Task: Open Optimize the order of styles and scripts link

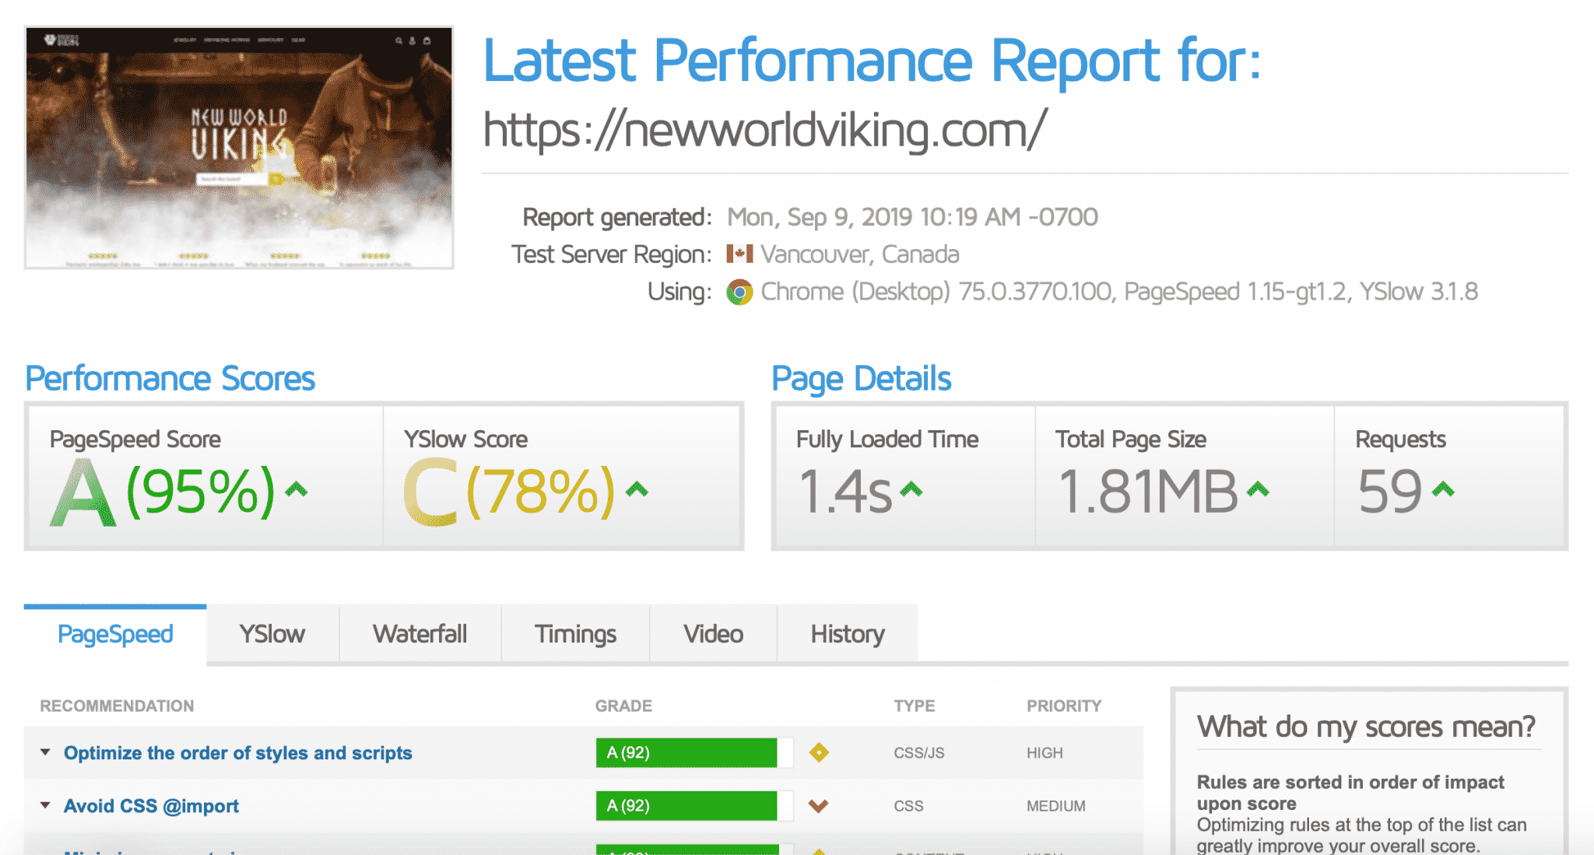Action: click(x=238, y=753)
